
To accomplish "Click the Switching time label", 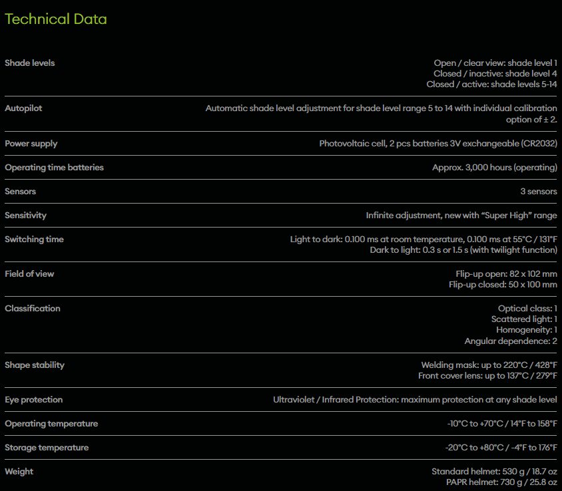I will click(34, 240).
